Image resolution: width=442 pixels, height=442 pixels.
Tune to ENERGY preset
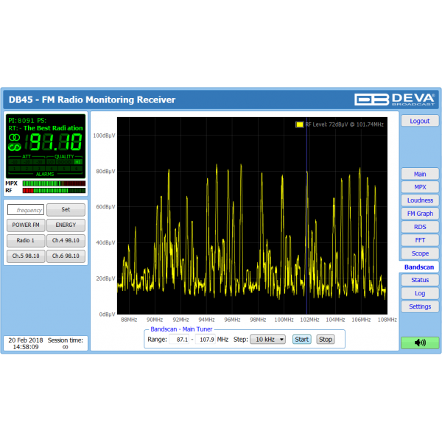[x=66, y=225]
